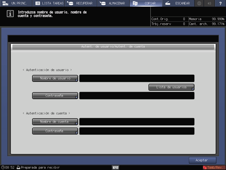The image size is (226, 170).
Task: Click the Nombre de cuenta button
Action: [x=55, y=122]
